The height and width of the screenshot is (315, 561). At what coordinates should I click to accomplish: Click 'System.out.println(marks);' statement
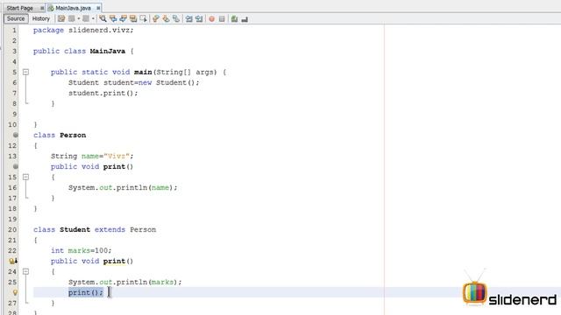pos(124,282)
